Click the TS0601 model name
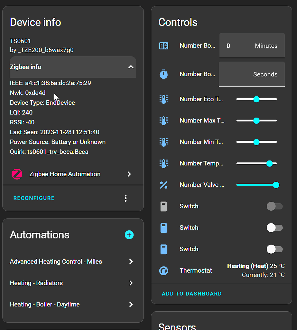 (20, 41)
